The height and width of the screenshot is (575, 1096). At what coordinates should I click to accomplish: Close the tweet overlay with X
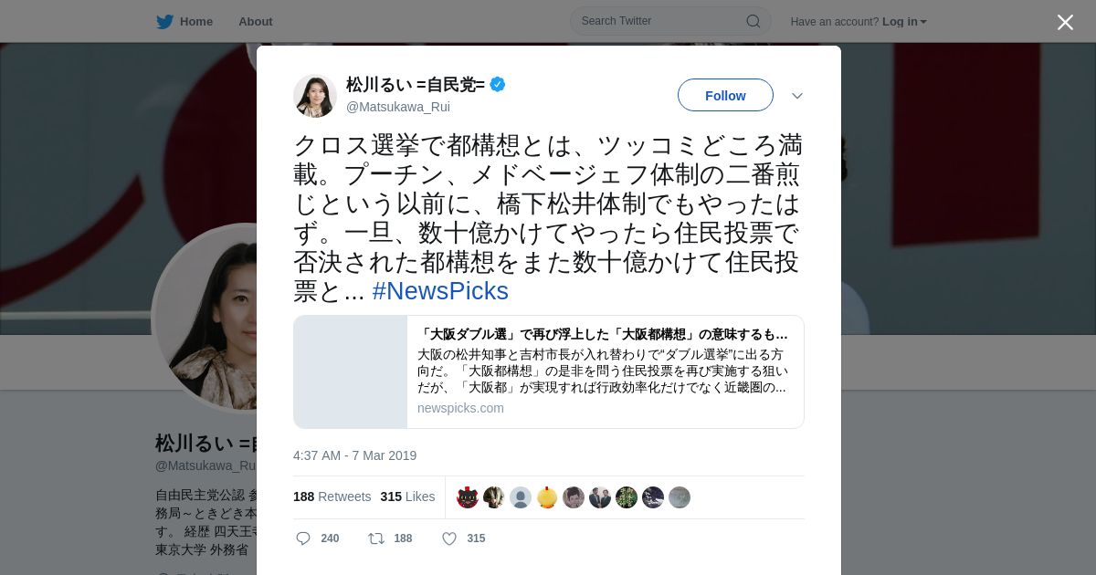pos(1065,22)
